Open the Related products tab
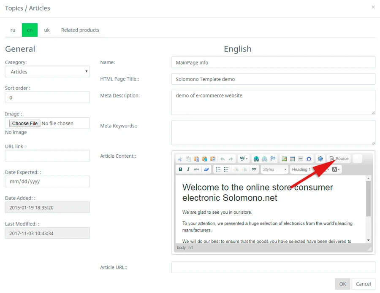The width and height of the screenshot is (380, 293). pyautogui.click(x=80, y=30)
